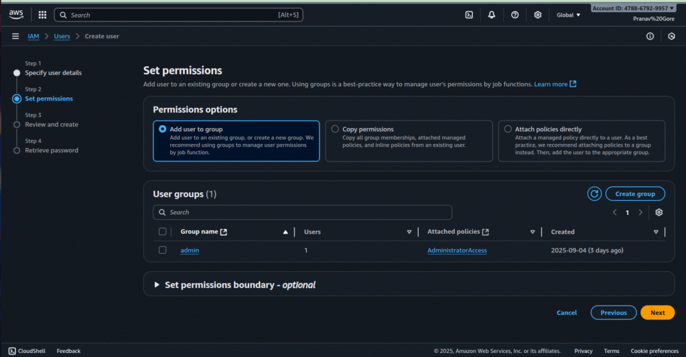686x357 pixels.
Task: Toggle the hamburger side navigation menu
Action: coord(15,36)
